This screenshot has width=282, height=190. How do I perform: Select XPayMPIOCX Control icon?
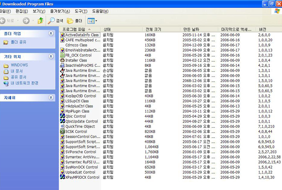click(62, 177)
